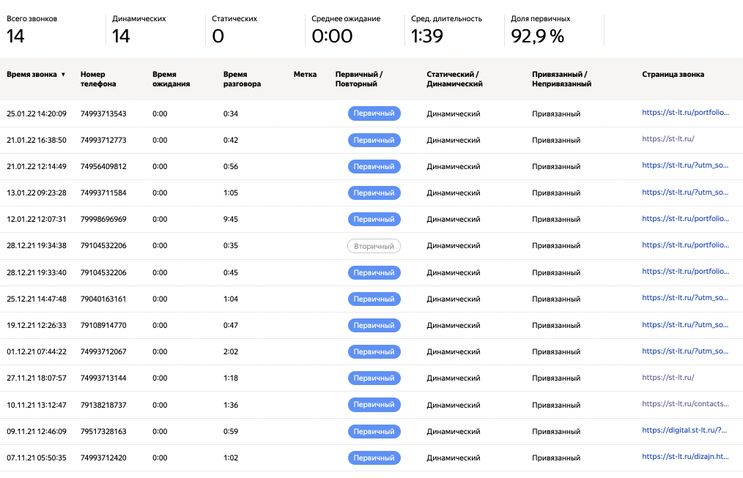Open the utm link for call 13.01.22 09:23:28
This screenshot has width=743, height=478.
[685, 192]
